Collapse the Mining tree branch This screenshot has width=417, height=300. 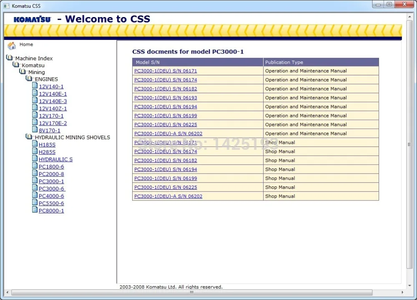[x=23, y=72]
